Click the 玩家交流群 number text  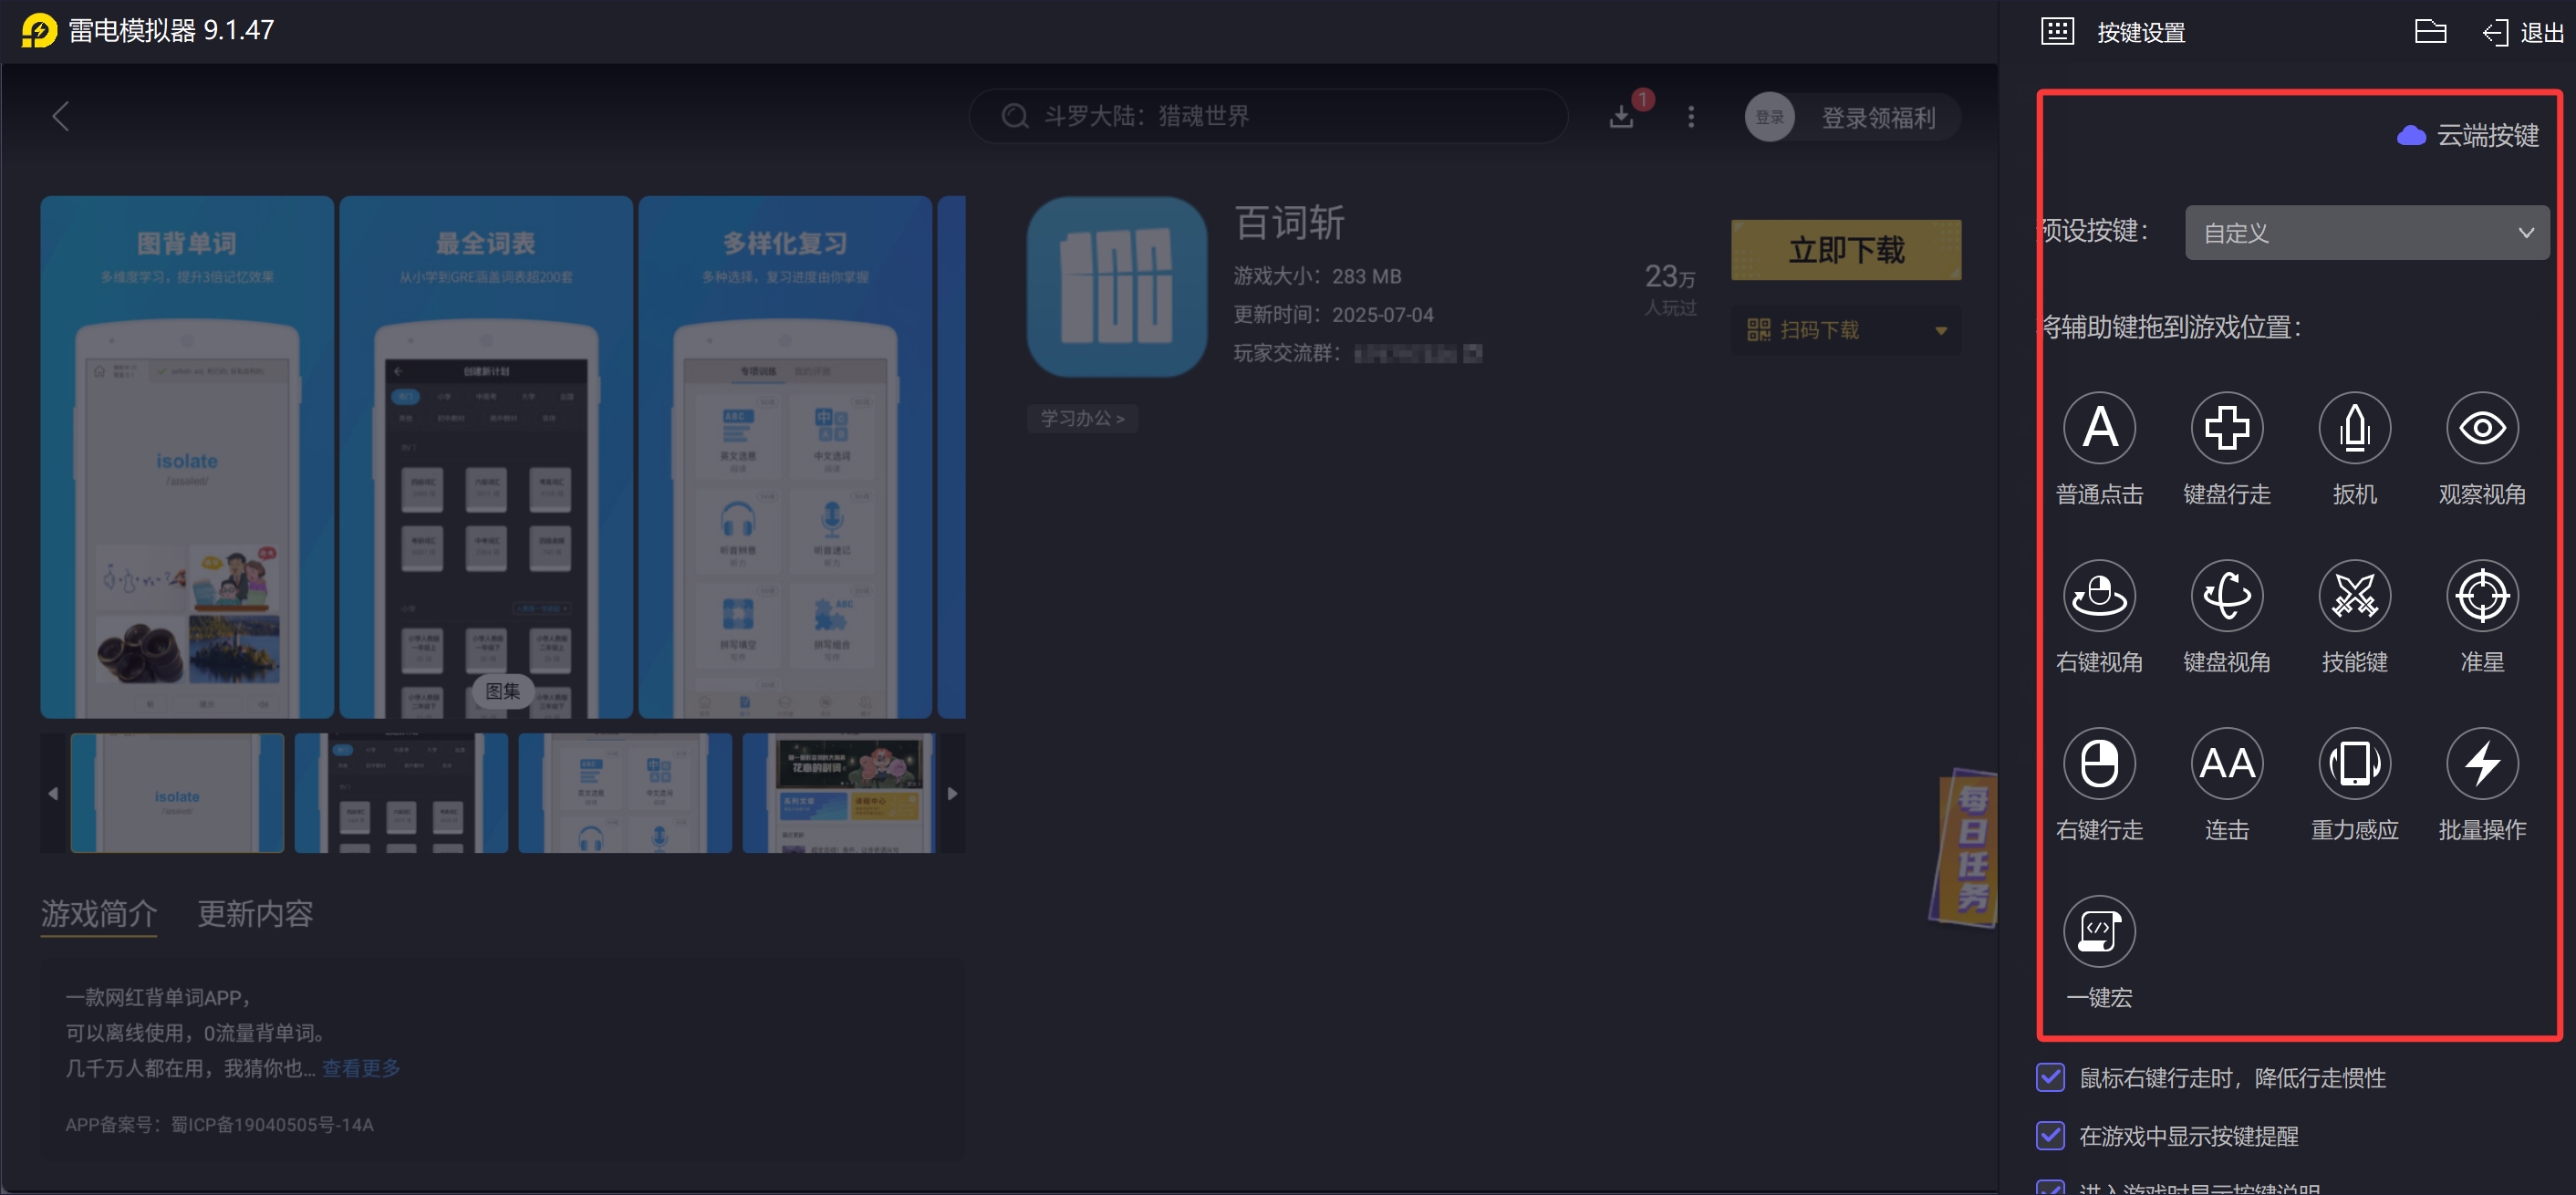coord(1418,354)
